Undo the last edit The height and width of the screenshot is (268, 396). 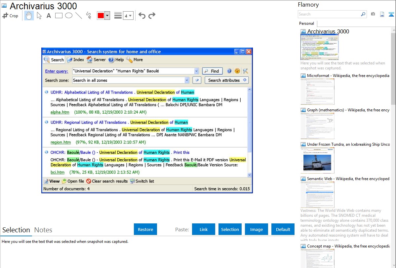pyautogui.click(x=142, y=16)
